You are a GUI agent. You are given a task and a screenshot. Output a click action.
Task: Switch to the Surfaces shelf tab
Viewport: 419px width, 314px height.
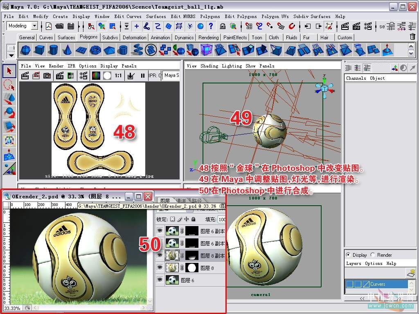[66, 37]
